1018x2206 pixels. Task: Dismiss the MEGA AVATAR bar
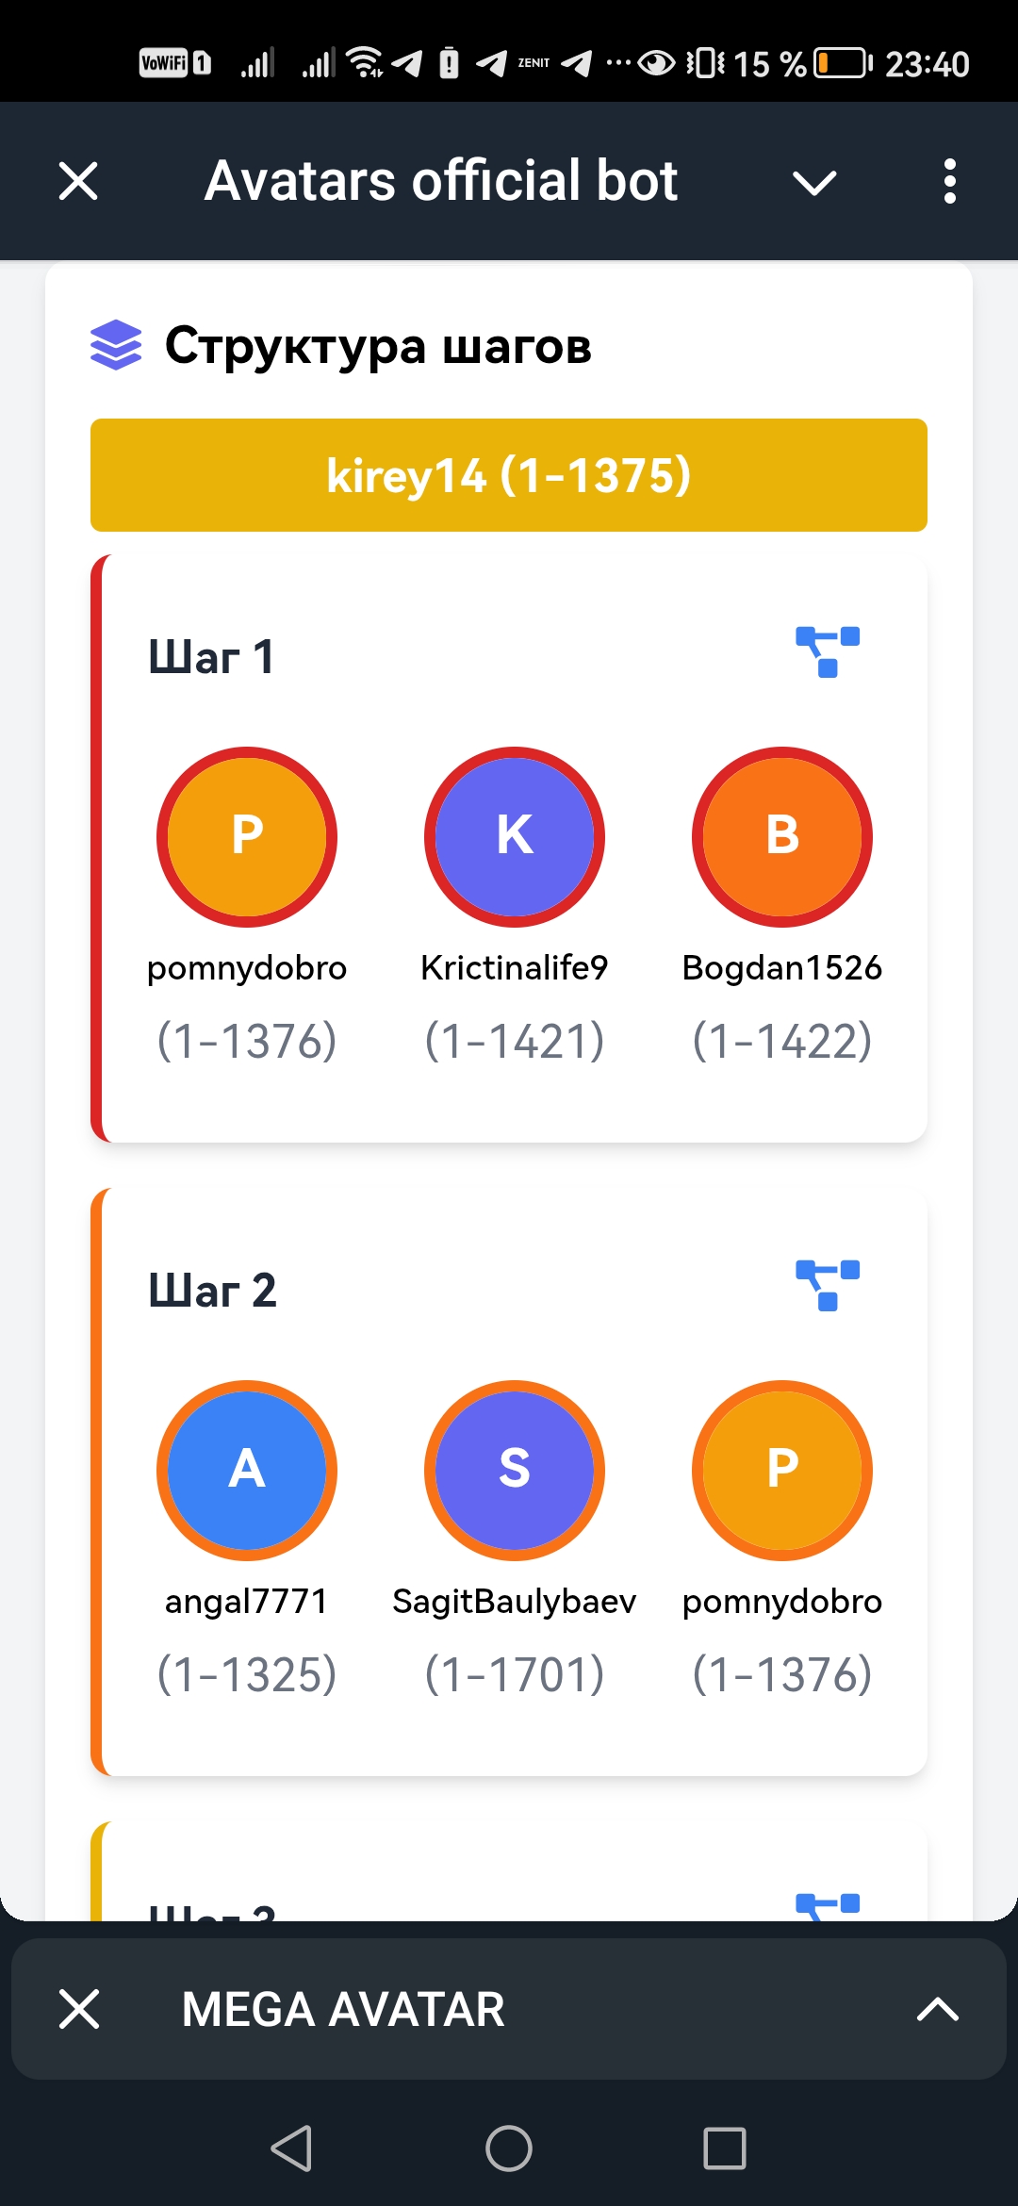(79, 2009)
